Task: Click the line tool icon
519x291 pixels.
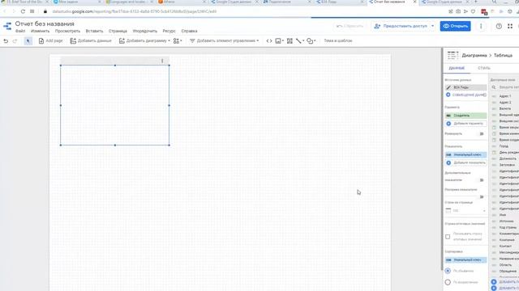Action: tap(299, 41)
